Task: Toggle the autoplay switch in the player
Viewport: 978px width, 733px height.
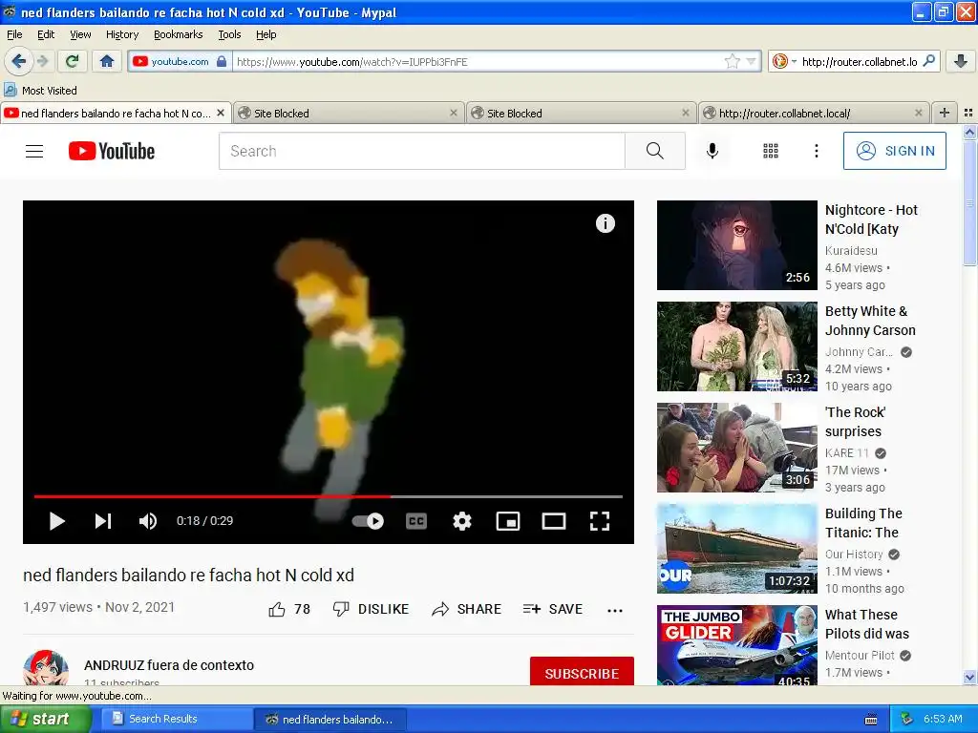Action: click(368, 521)
